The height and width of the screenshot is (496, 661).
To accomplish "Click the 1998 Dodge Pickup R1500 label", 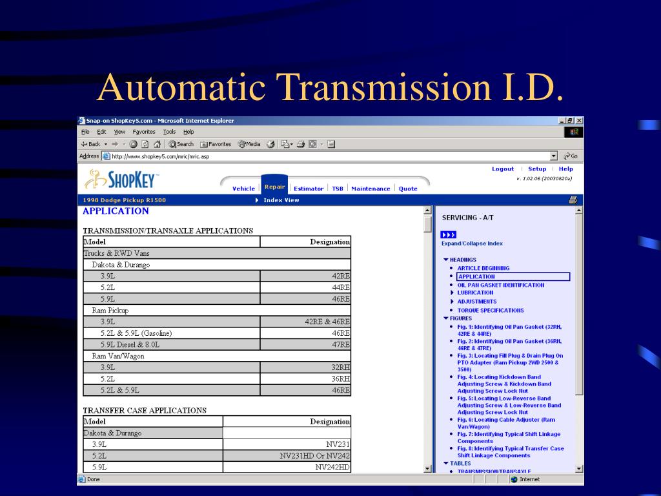I will coord(125,200).
